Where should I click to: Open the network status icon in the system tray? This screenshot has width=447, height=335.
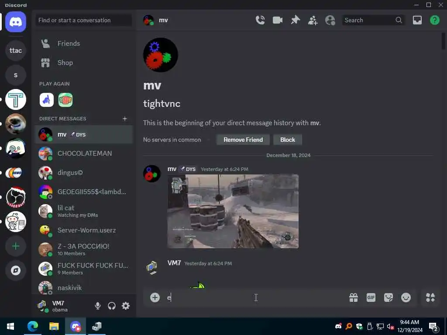coord(380,326)
